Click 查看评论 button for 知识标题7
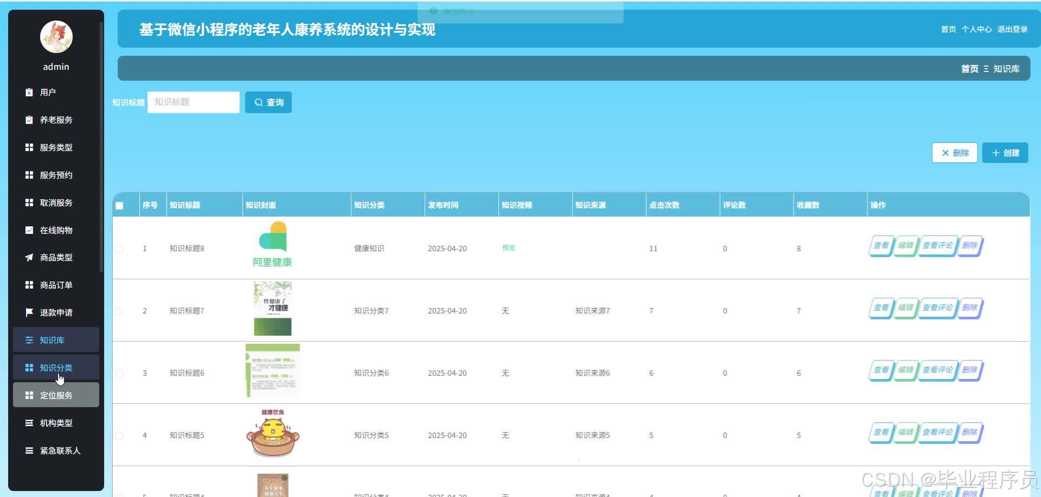Screen dimensions: 1041x497 (937, 308)
